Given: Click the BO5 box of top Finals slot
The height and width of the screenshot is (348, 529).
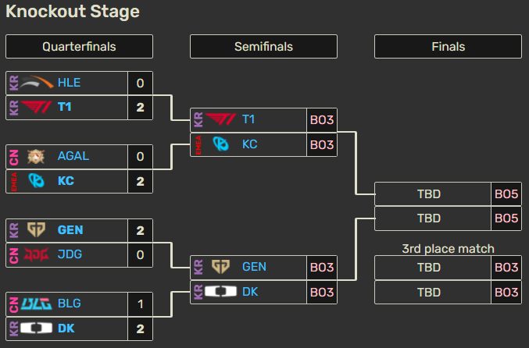Looking at the screenshot, I should tap(506, 194).
